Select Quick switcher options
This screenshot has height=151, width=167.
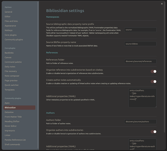[x=11, y=85]
